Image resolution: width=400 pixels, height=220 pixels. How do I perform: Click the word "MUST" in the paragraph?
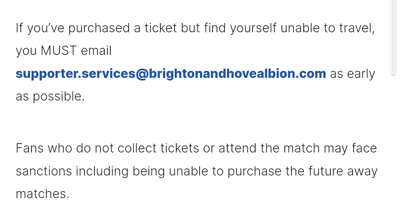tap(59, 50)
